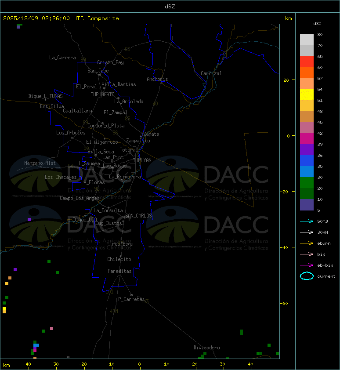Pick the magenta swatch between 42 and 39
Image resolution: width=340 pixels, height=370 pixels.
point(307,139)
